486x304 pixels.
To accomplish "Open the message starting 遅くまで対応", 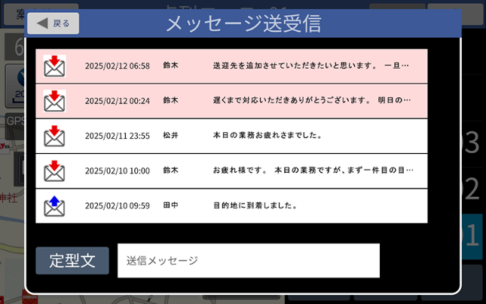I will tap(312, 100).
